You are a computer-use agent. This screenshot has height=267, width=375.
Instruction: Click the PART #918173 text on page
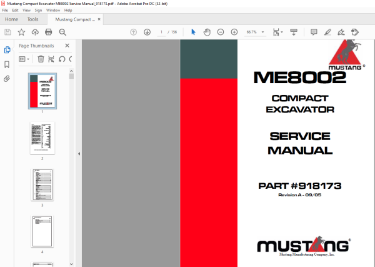300,186
